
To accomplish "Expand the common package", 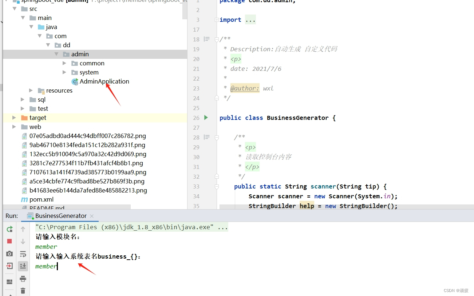I will click(x=64, y=63).
